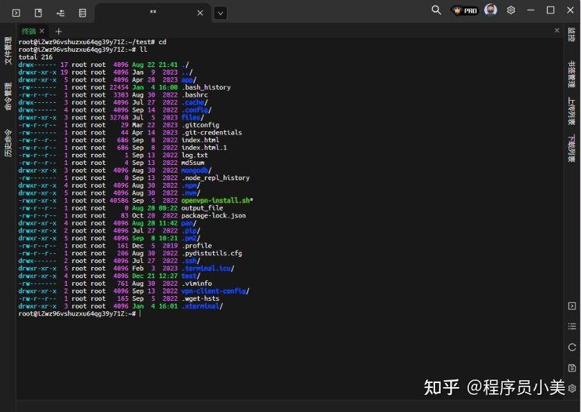
Task: Click the package-lock.json file name
Action: click(x=214, y=215)
